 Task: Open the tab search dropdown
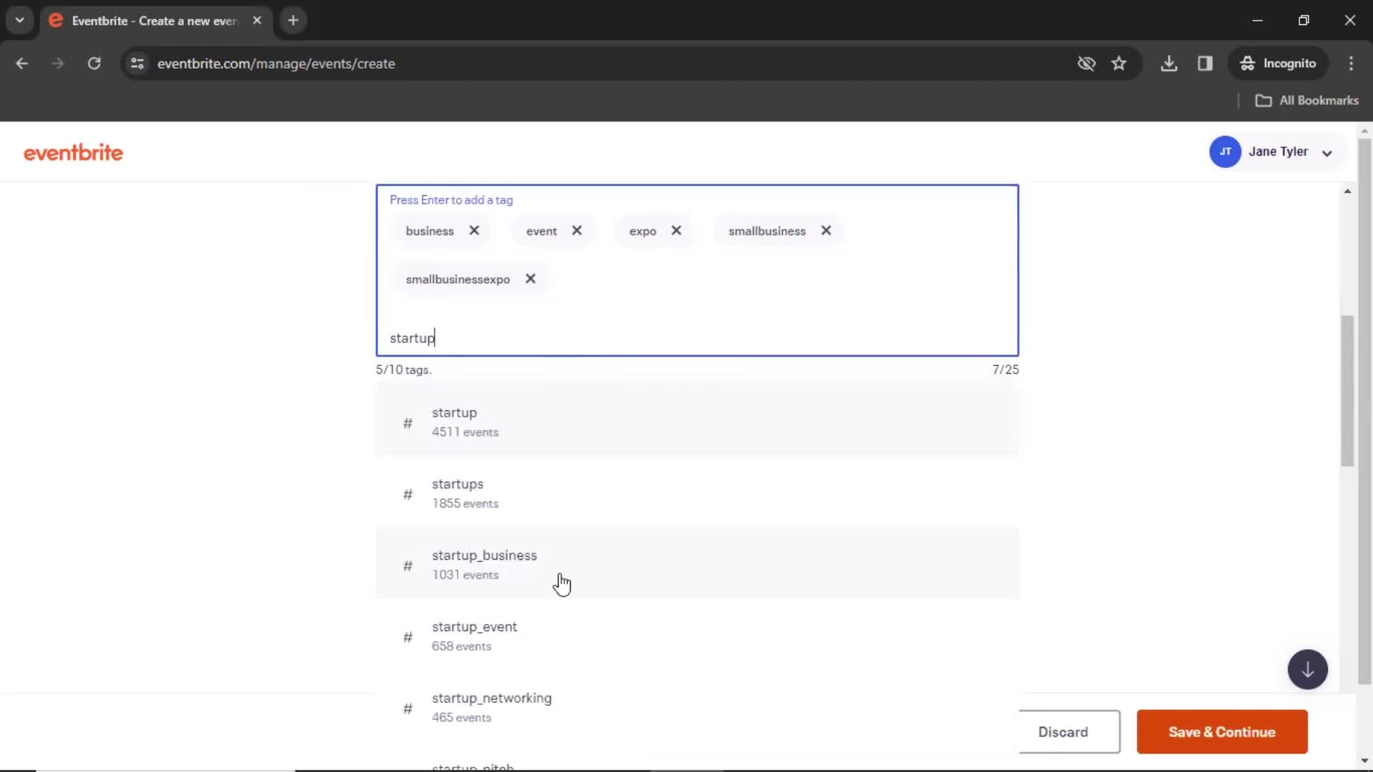[20, 21]
